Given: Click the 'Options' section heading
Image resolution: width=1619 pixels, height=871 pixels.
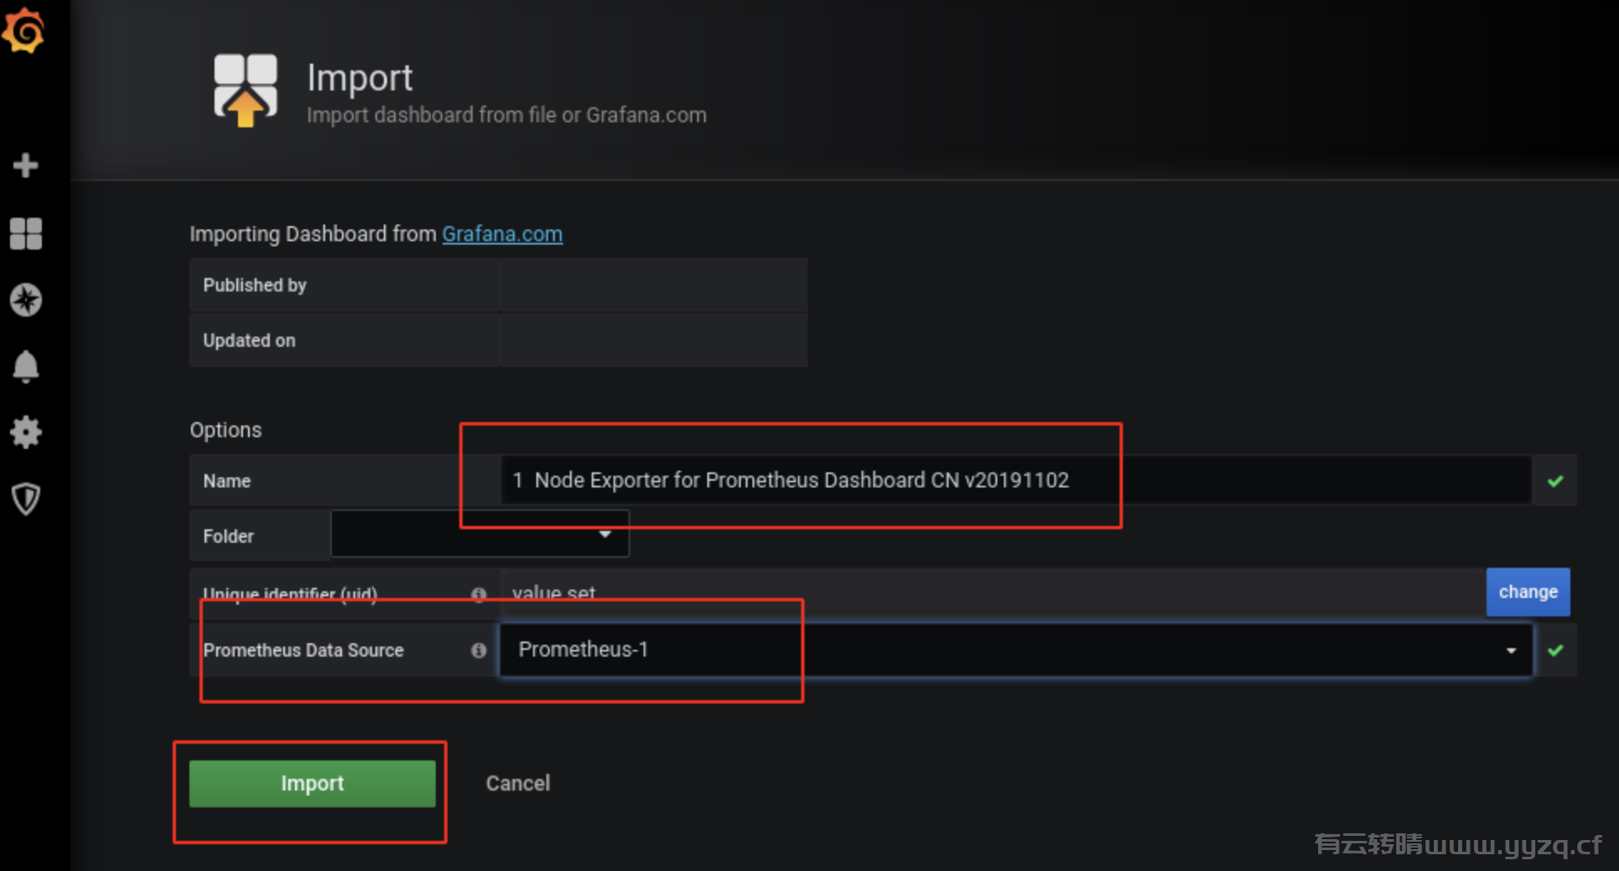Looking at the screenshot, I should tap(225, 430).
